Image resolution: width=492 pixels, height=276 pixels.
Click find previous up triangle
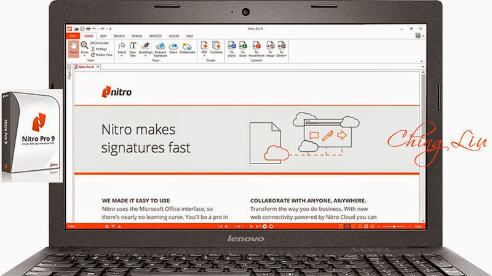[x=119, y=226]
